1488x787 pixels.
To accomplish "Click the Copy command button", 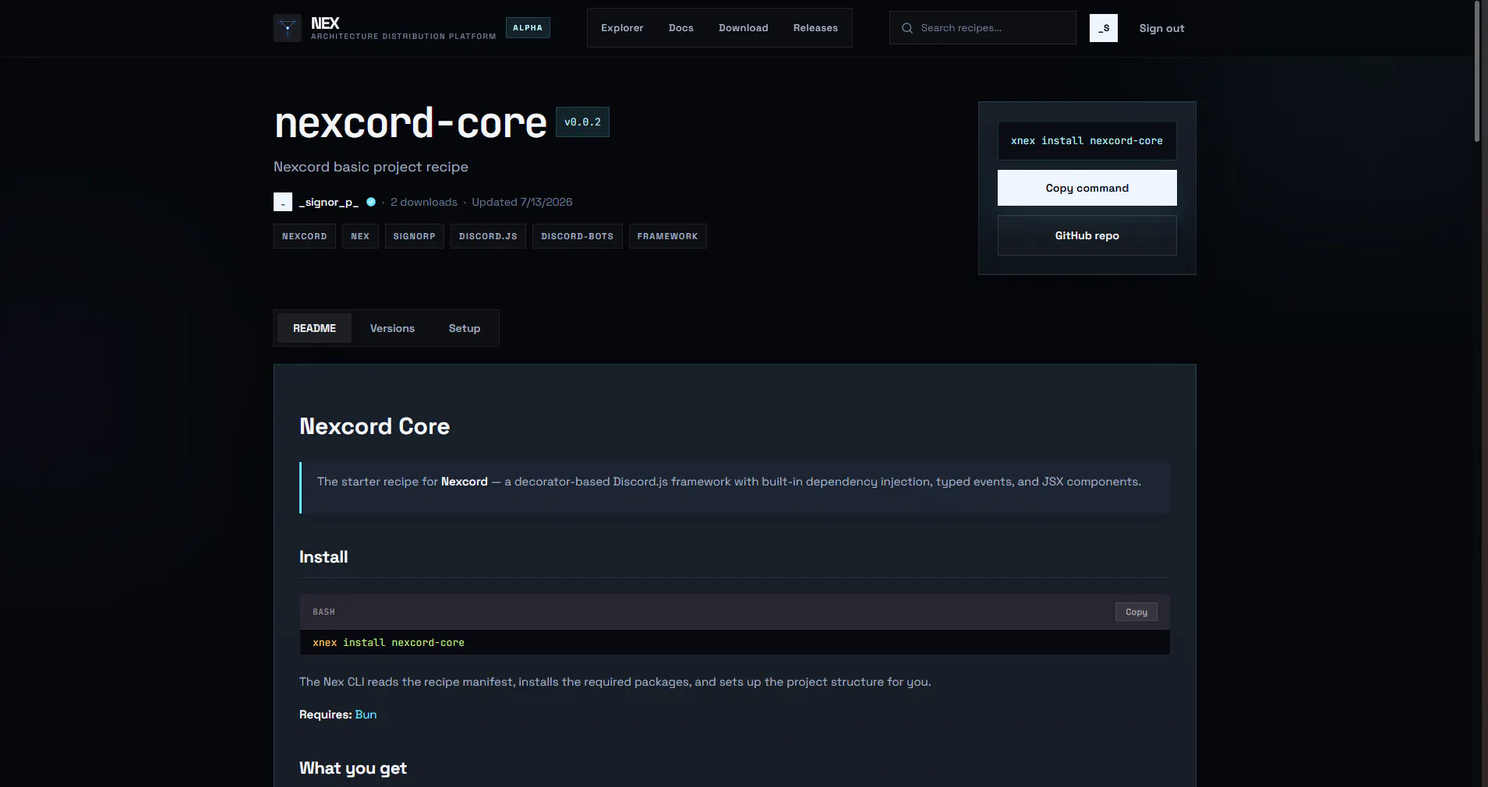I will click(1087, 188).
